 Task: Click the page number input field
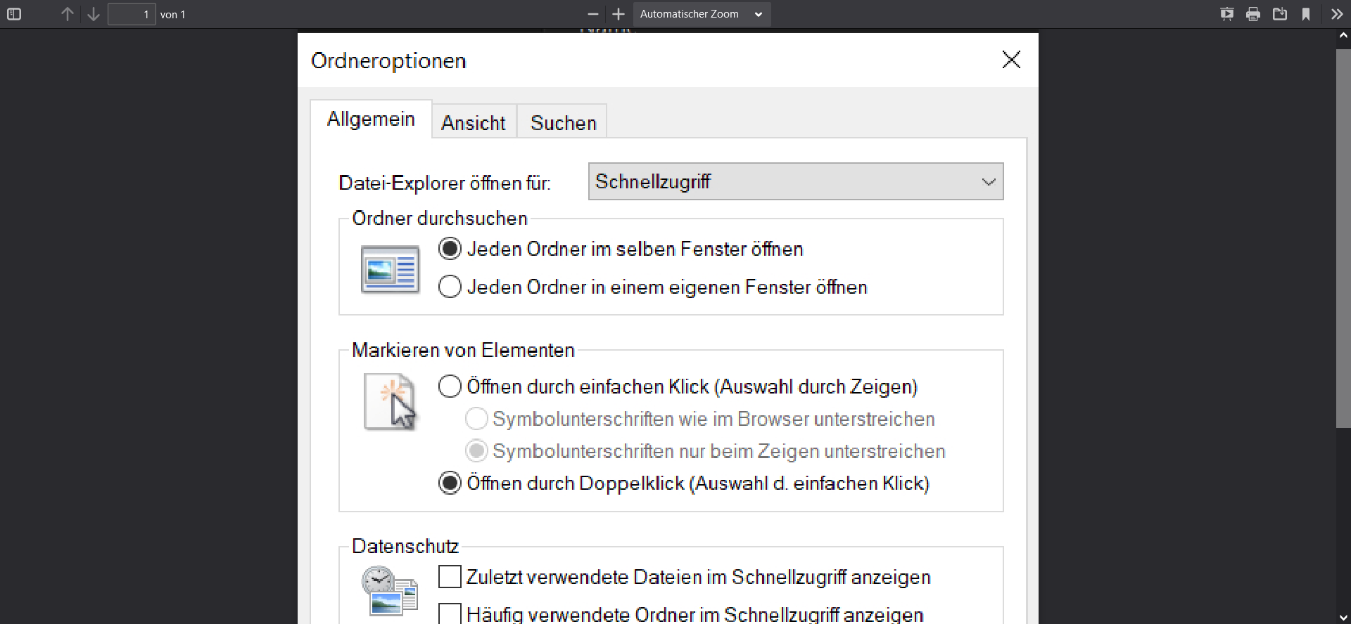(132, 14)
